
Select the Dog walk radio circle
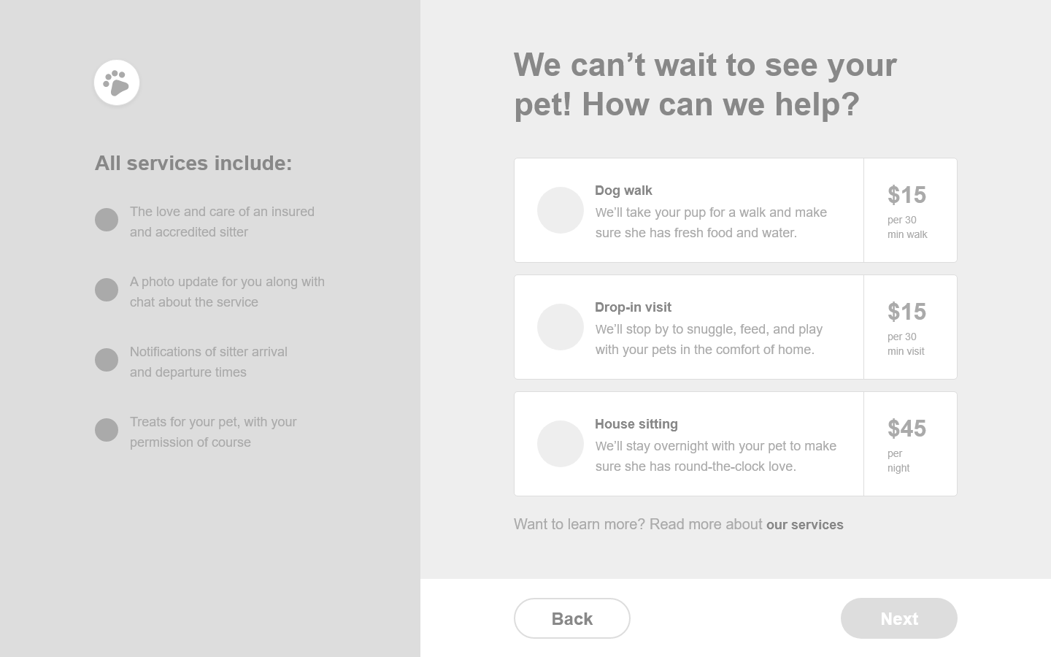[560, 210]
